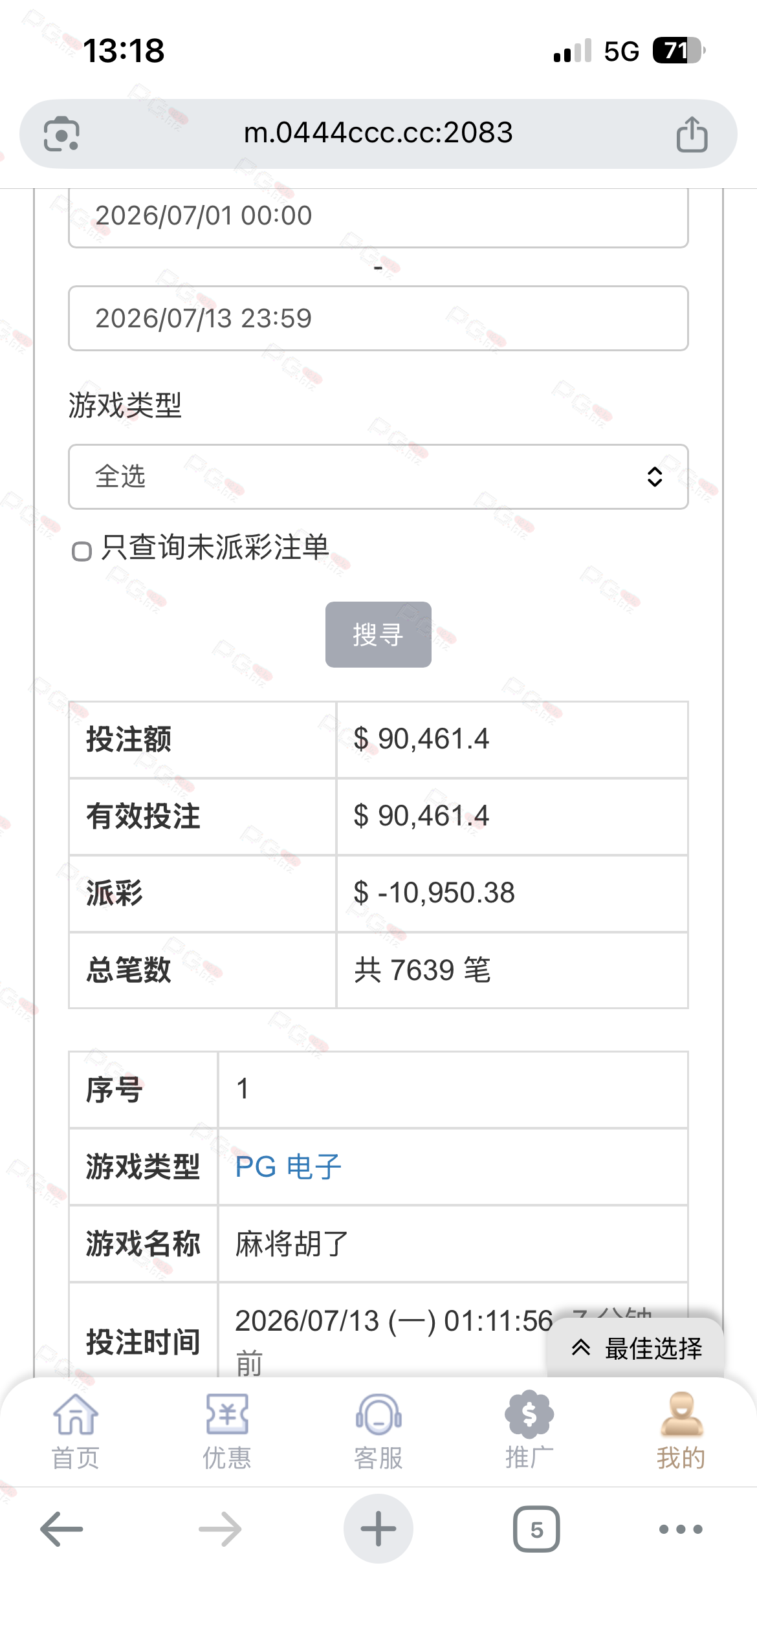Screen dimensions: 757x1638
Task: Edit end date 2026/07/13 23:59 field
Action: [378, 318]
